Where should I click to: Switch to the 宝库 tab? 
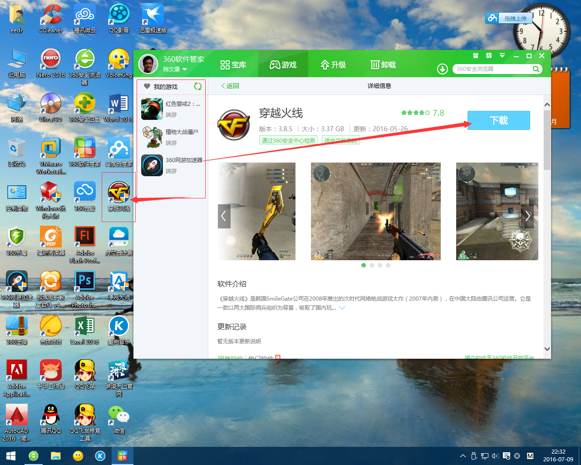[x=233, y=65]
